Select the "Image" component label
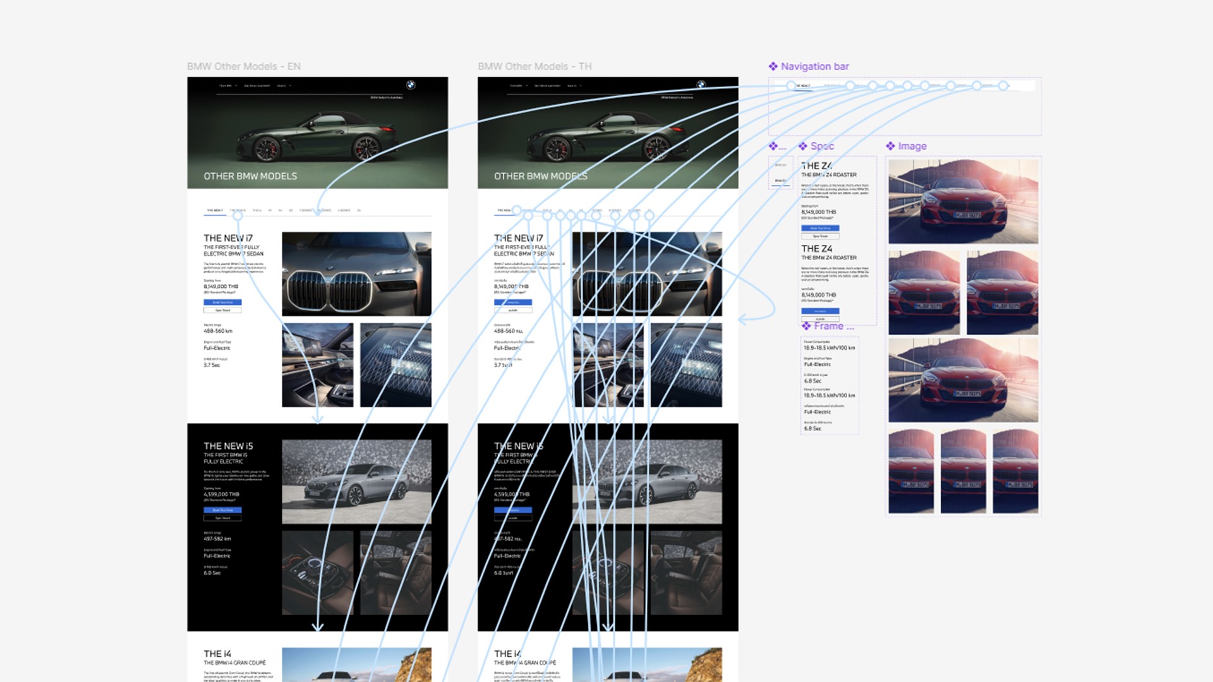The image size is (1213, 682). coord(912,146)
